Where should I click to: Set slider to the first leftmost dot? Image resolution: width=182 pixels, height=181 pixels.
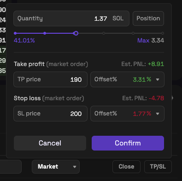tap(15, 33)
